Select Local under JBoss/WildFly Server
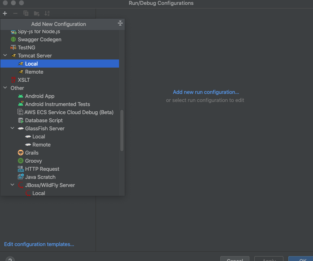Screen dimensions: 313x261 [60, 193]
